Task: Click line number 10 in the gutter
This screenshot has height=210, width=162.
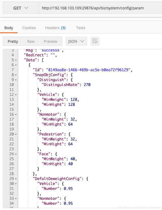Action: [x=11, y=85]
